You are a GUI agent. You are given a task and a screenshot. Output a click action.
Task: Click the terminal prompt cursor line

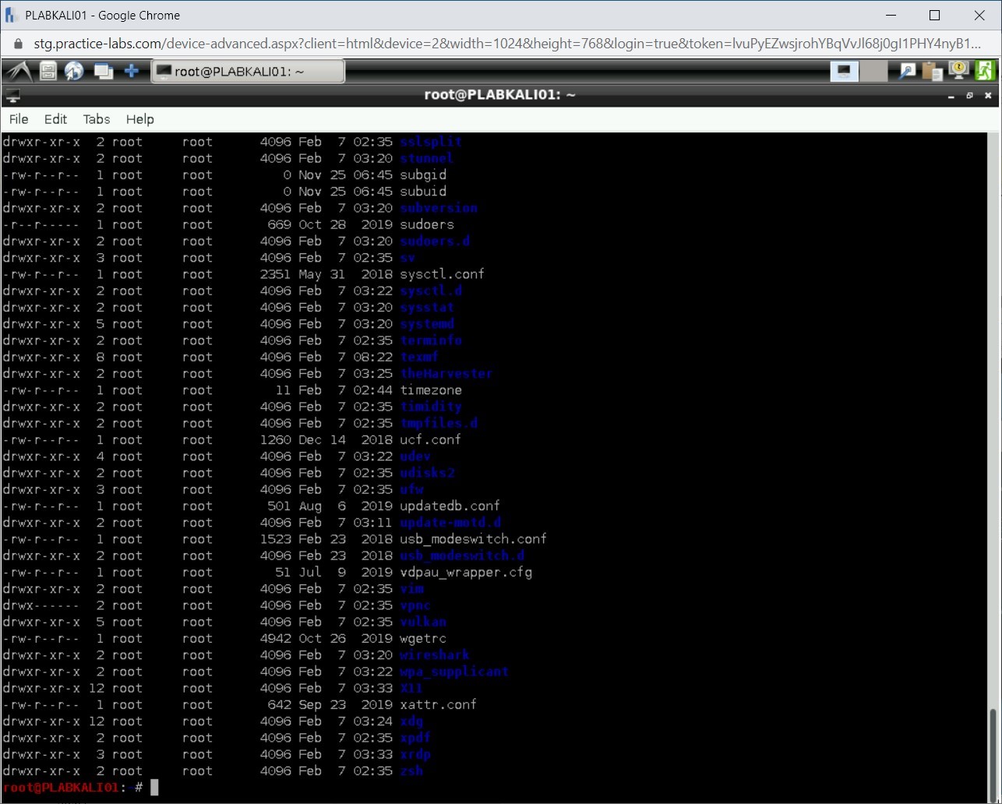(x=154, y=788)
